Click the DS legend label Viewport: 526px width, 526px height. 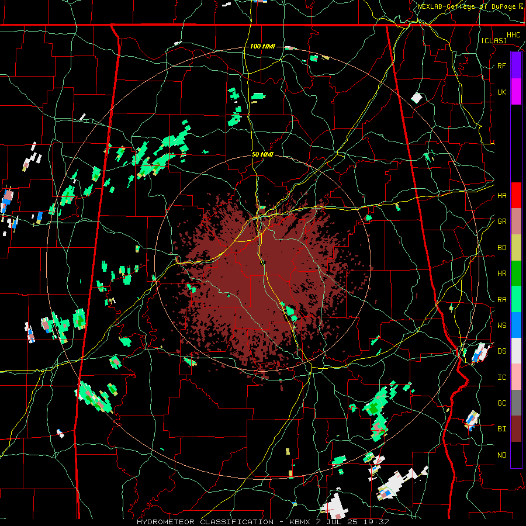[501, 351]
